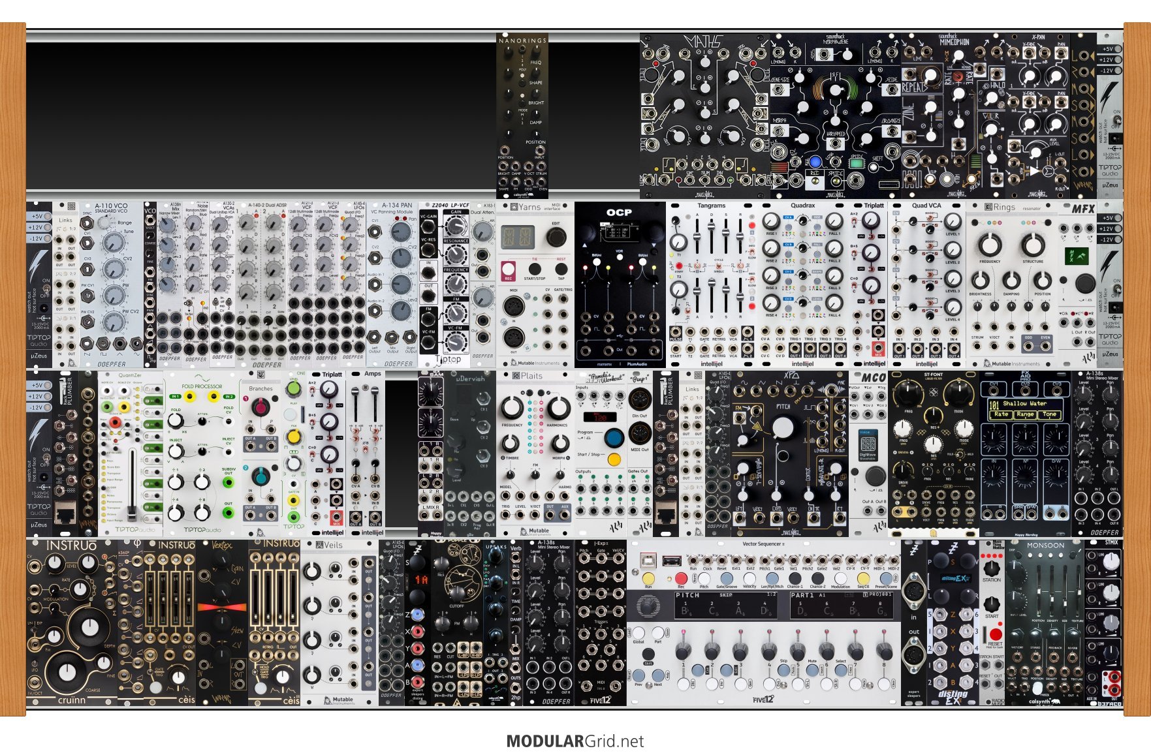Viewport: 1151px width, 755px height.
Task: Click the blue Morphagene REC button
Action: coord(815,161)
